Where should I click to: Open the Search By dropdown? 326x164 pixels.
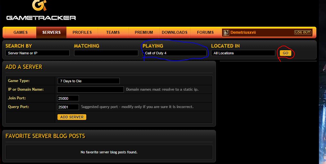click(x=38, y=53)
